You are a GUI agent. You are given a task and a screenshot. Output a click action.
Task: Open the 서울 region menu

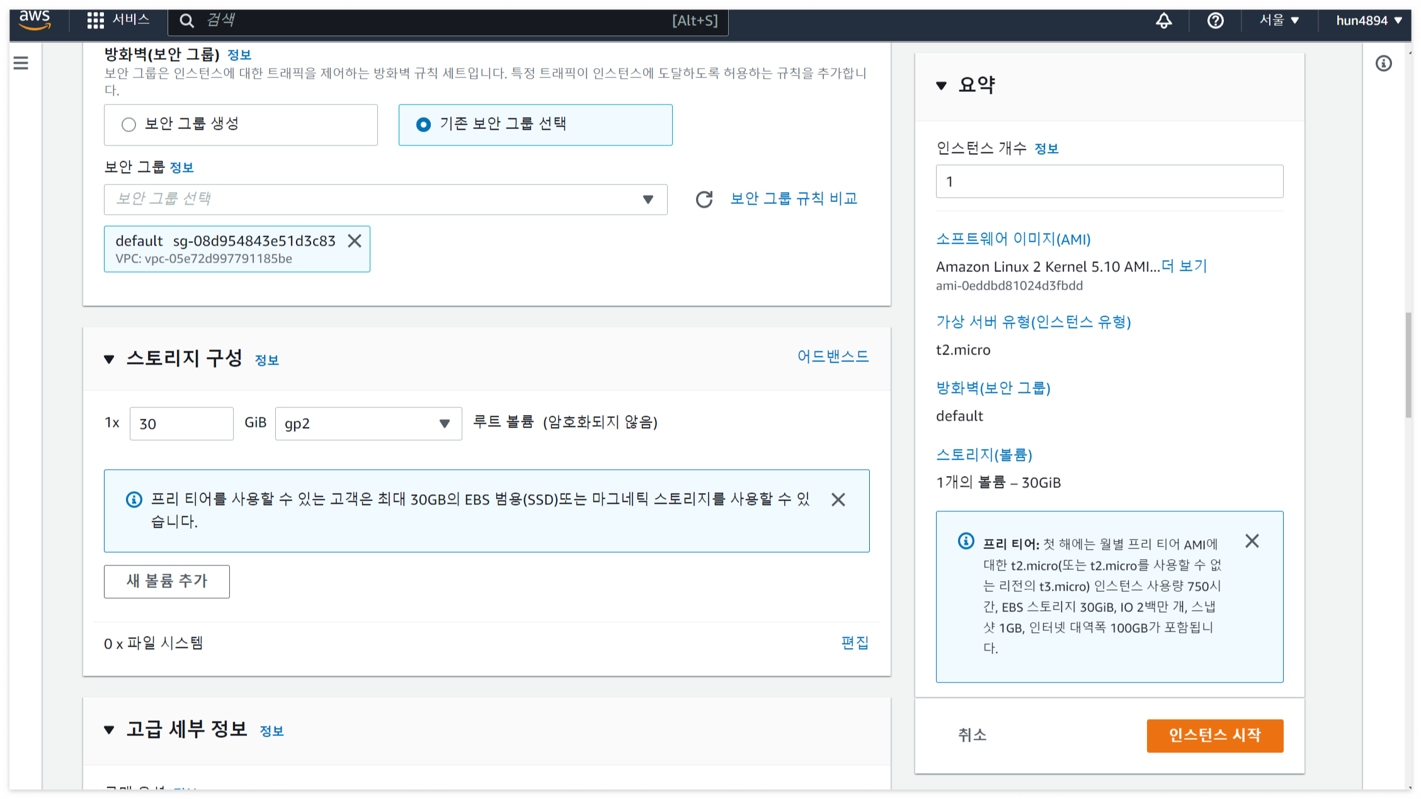point(1279,20)
